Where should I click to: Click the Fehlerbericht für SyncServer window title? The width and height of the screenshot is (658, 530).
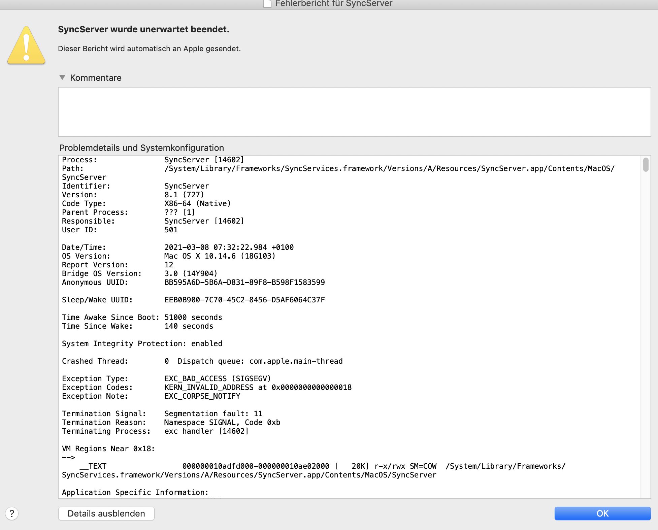point(333,4)
